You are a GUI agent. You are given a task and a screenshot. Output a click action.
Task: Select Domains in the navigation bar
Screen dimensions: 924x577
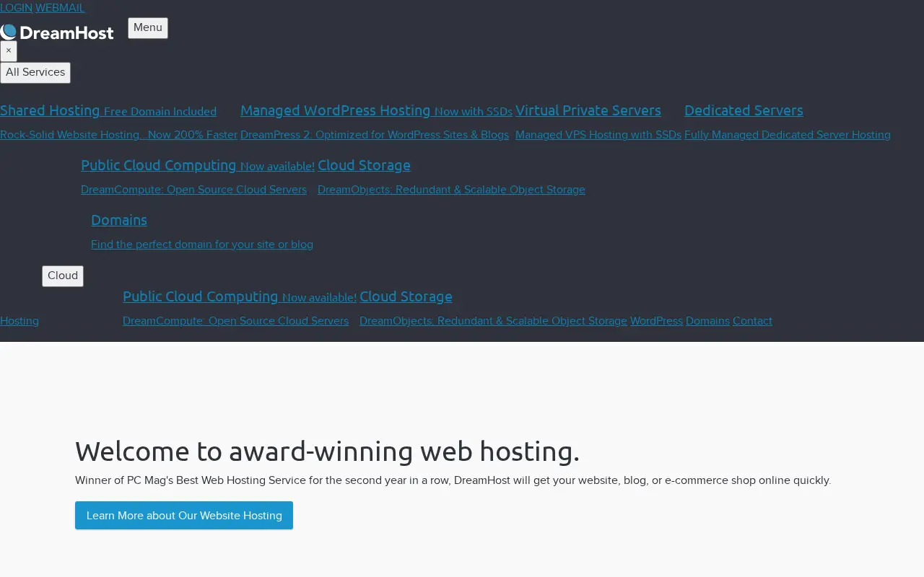click(707, 321)
